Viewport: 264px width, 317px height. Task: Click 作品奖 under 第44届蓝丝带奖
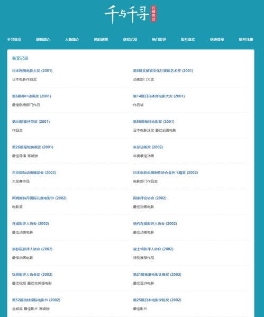pos(17,130)
